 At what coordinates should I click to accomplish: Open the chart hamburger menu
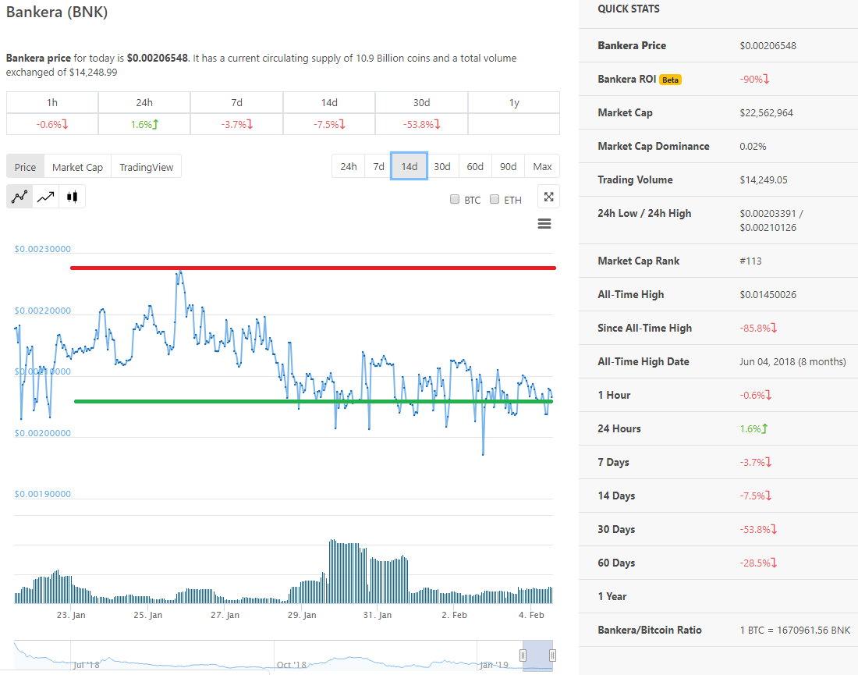(x=544, y=223)
